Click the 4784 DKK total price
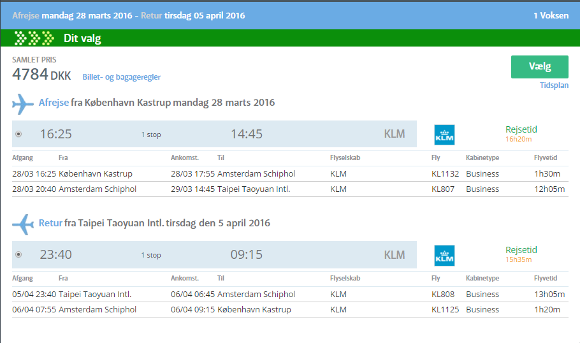The image size is (580, 343). point(41,75)
